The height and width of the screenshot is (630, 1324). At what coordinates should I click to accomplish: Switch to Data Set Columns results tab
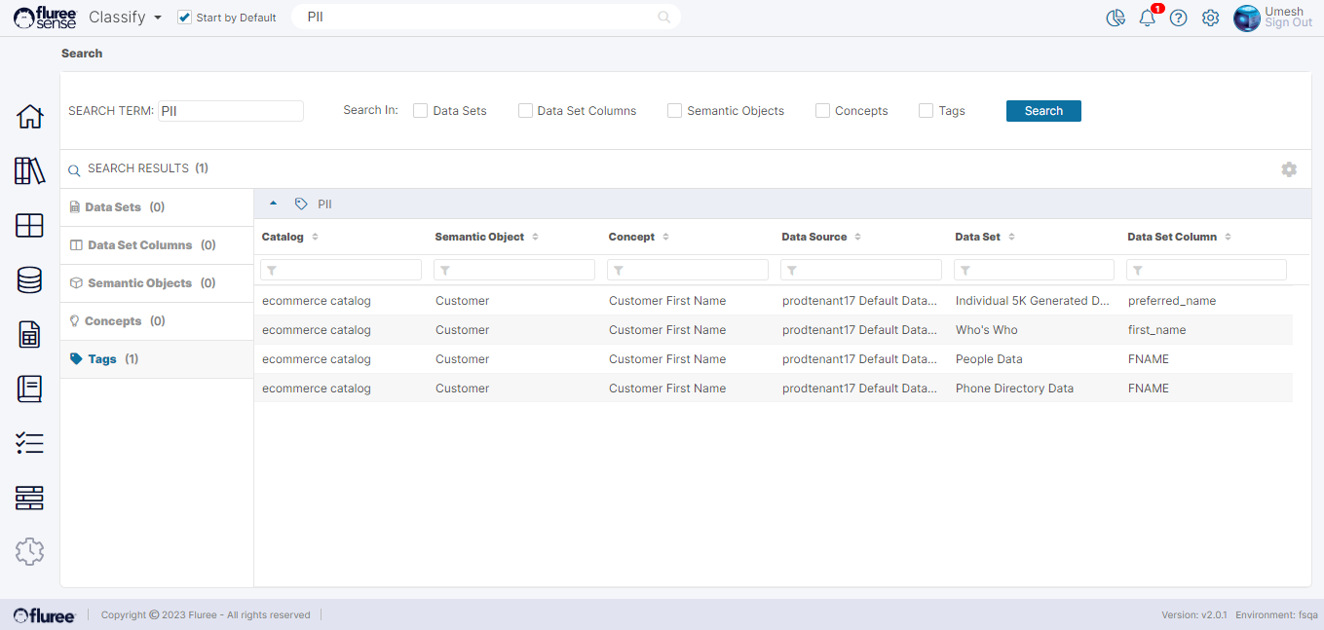139,245
